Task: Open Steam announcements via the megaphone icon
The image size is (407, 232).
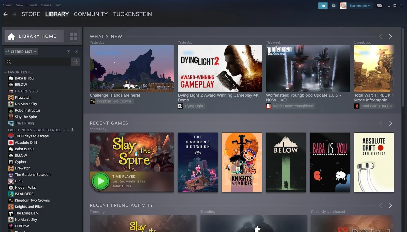Action: point(323,5)
